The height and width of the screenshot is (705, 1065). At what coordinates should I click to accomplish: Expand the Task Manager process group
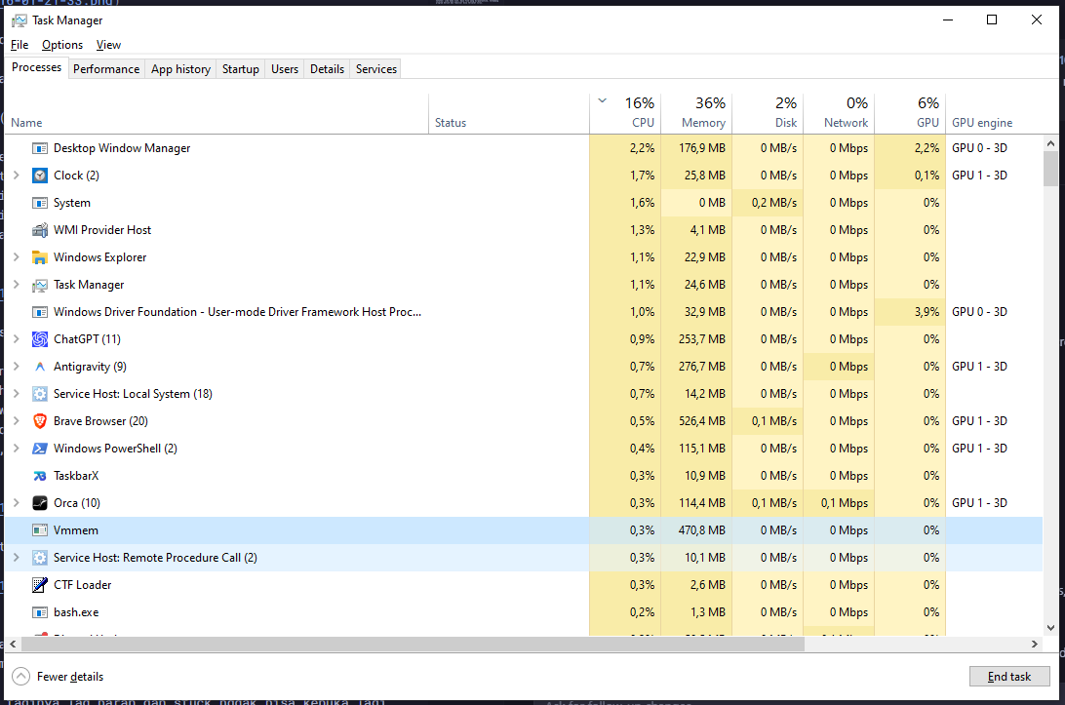(17, 285)
